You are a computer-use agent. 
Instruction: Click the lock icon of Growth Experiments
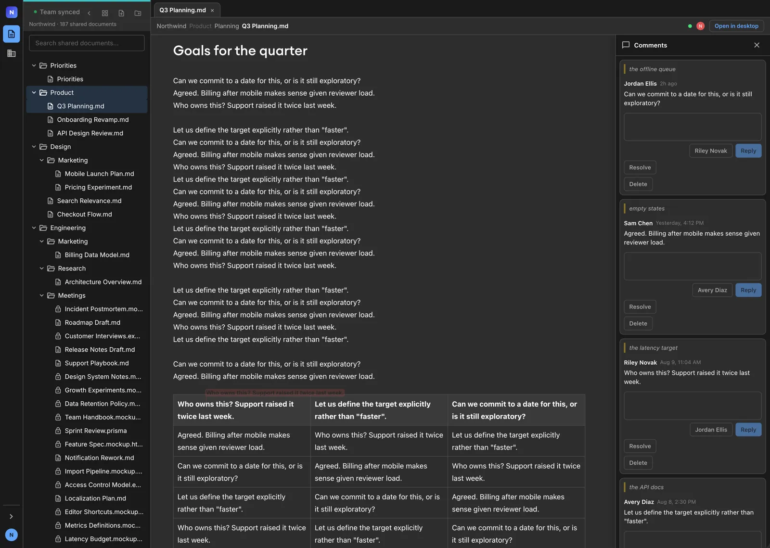[x=58, y=390]
